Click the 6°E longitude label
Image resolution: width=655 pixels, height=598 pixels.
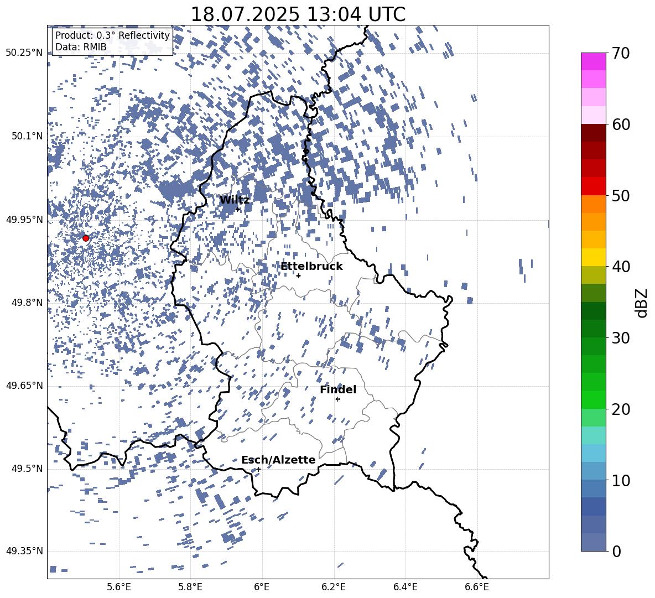tap(262, 587)
